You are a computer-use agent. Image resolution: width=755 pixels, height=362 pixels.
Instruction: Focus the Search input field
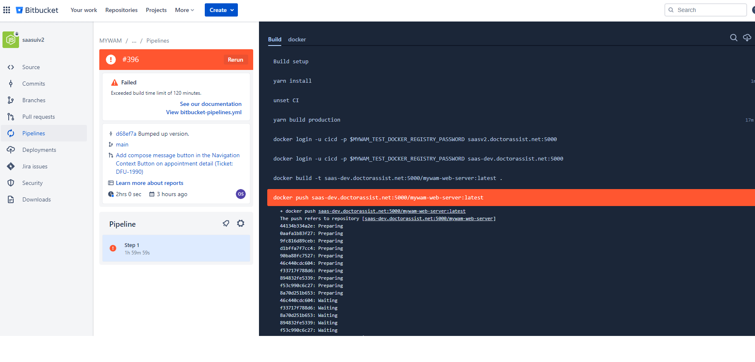[705, 10]
